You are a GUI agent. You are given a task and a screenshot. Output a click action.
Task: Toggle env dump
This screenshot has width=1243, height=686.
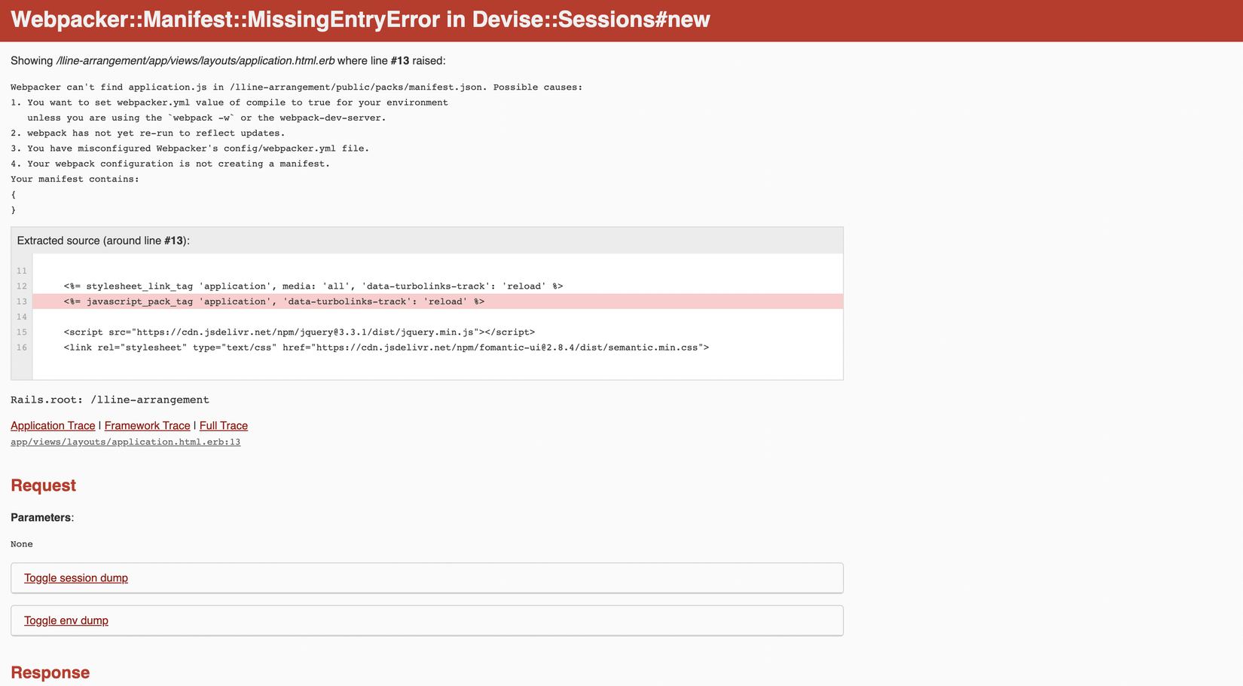click(66, 620)
